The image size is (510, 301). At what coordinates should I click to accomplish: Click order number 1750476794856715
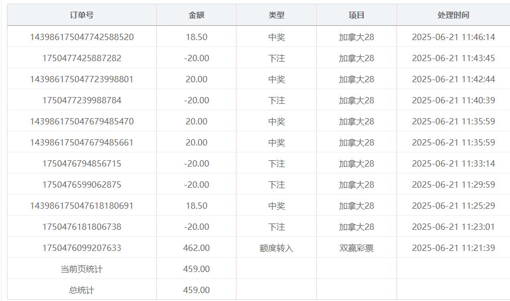(x=82, y=163)
